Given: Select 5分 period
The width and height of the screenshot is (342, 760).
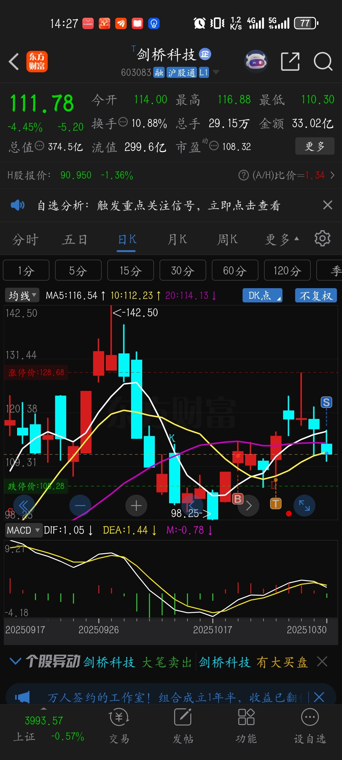Looking at the screenshot, I should click(78, 270).
